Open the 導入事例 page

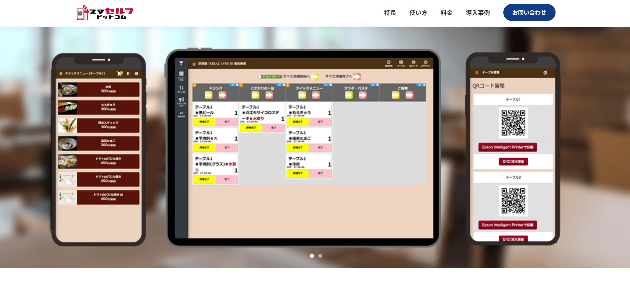[x=478, y=13]
